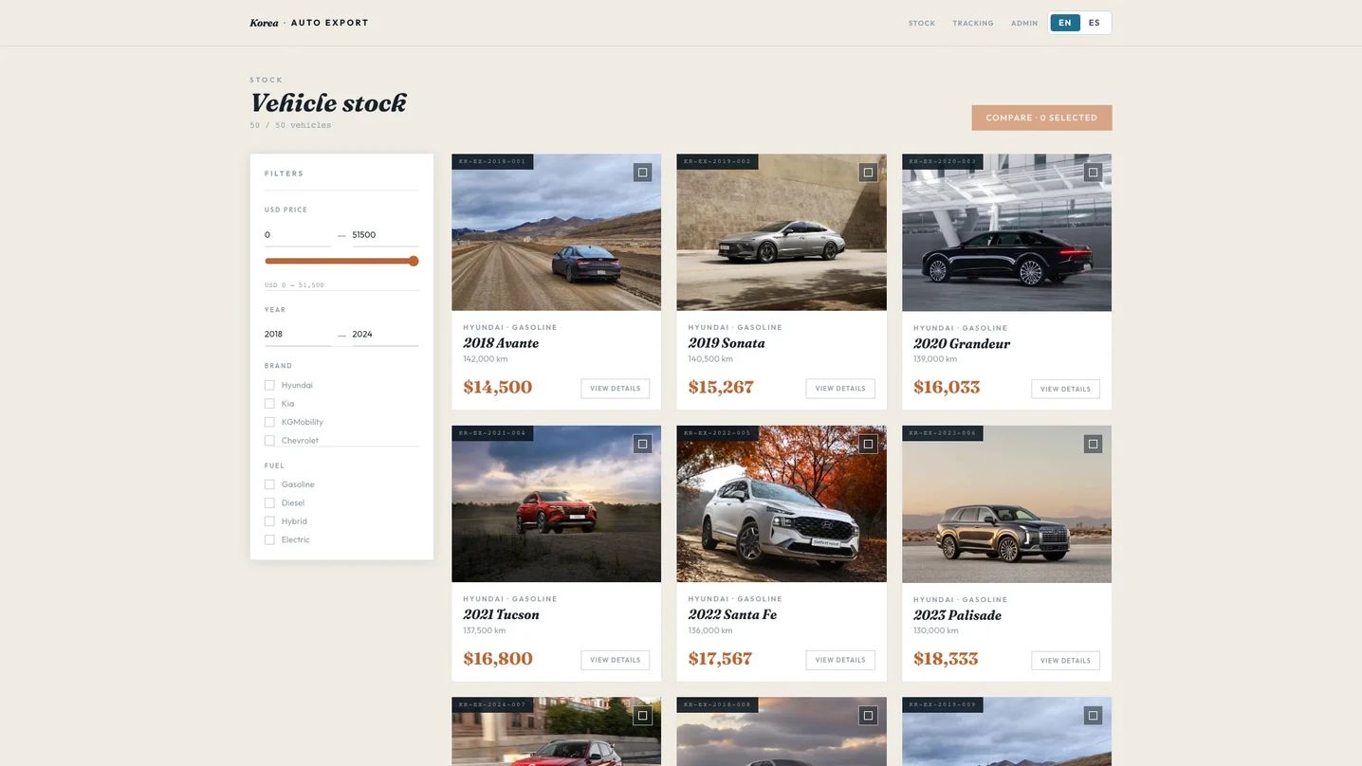Open the 2018 Avante photo
This screenshot has width=1362, height=766.
[x=556, y=232]
